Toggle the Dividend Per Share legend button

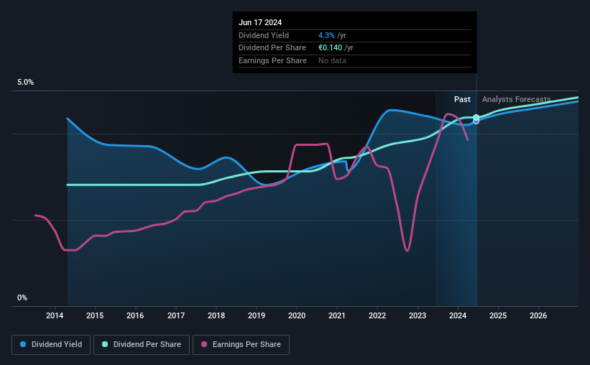142,345
